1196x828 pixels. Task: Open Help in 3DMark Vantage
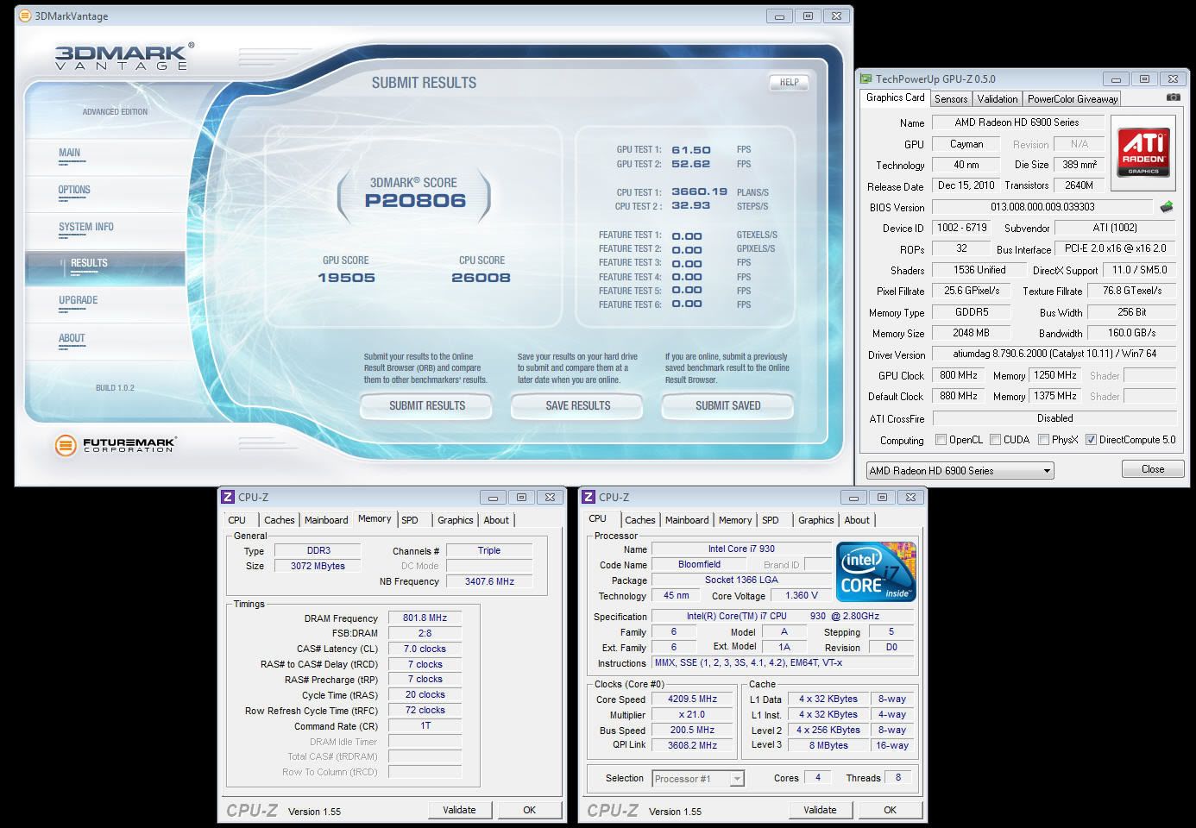coord(789,82)
